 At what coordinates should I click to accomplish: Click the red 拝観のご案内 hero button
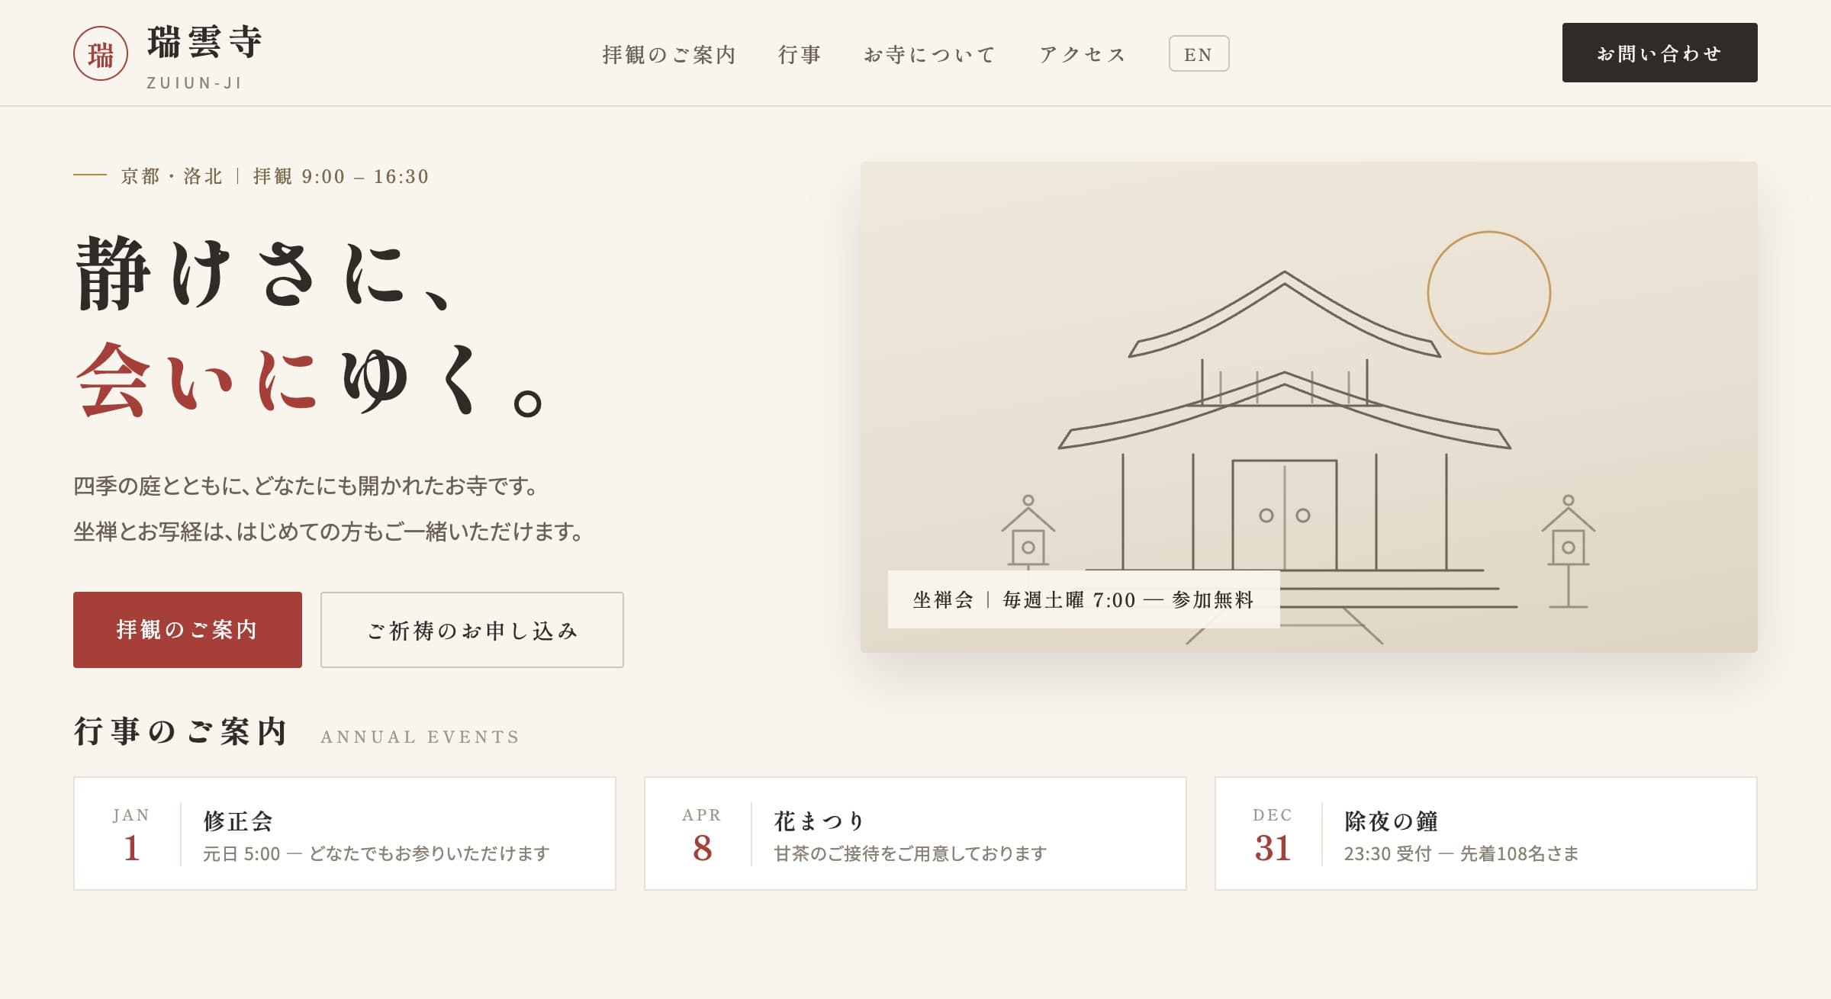(x=188, y=630)
